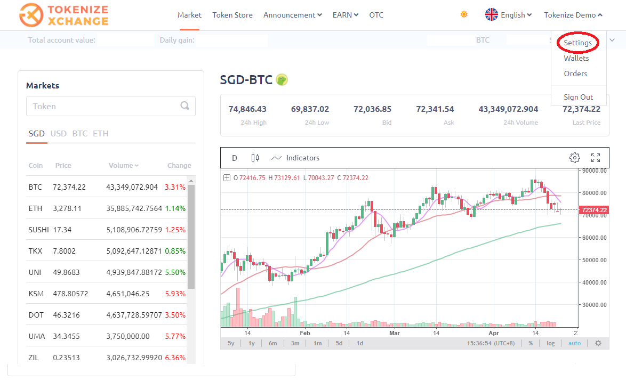Expand the EARN dropdown menu
Image resolution: width=626 pixels, height=381 pixels.
tap(346, 15)
